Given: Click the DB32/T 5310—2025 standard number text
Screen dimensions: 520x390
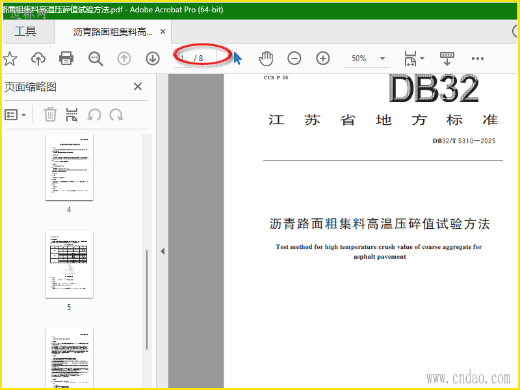Looking at the screenshot, I should click(x=464, y=141).
